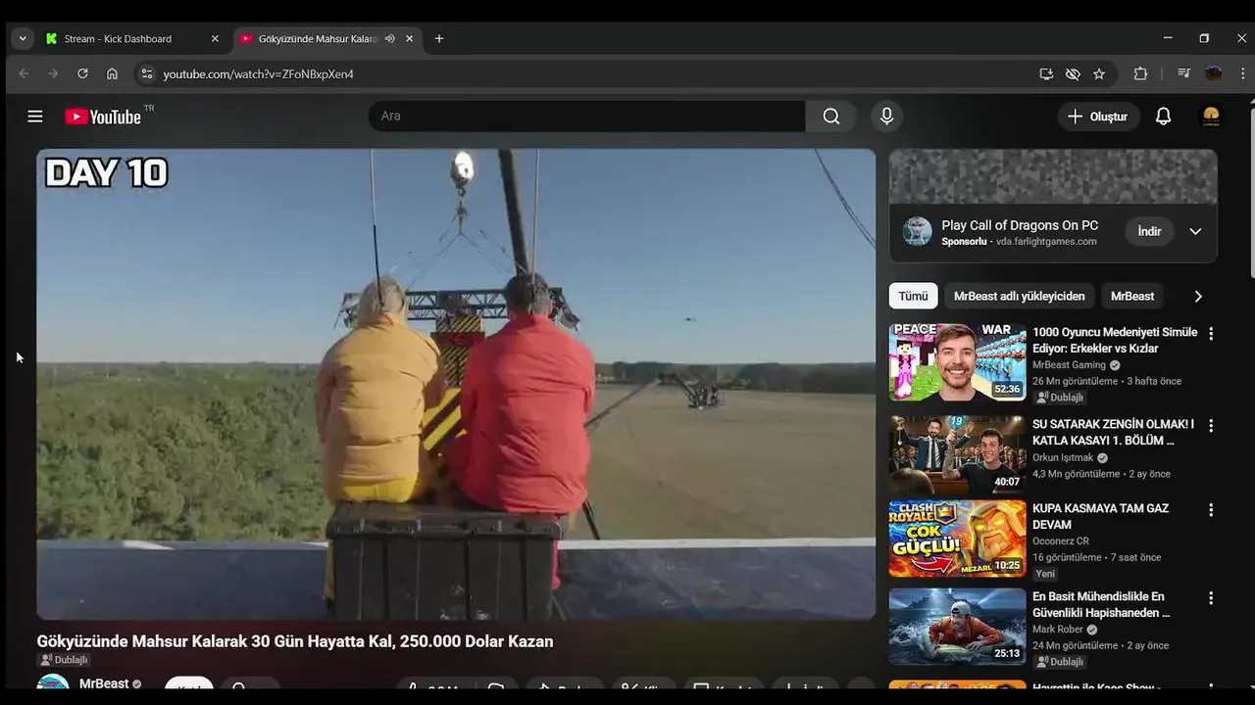Open a new browser tab
Screen dimensions: 1255x705
pyautogui.click(x=438, y=38)
